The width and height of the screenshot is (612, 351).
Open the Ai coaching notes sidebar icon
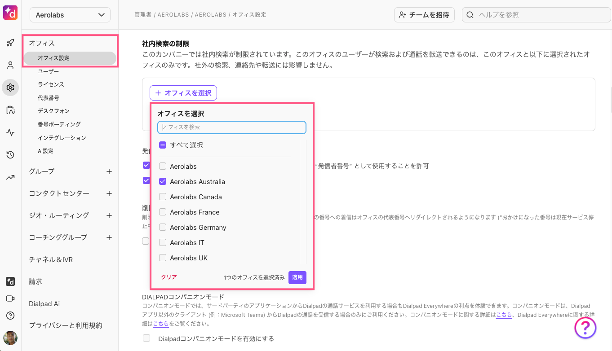(x=10, y=110)
